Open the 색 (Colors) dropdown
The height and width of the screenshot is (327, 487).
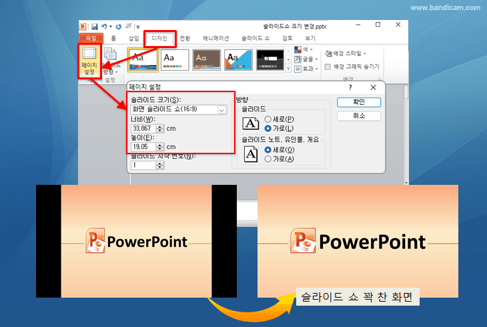click(x=304, y=49)
